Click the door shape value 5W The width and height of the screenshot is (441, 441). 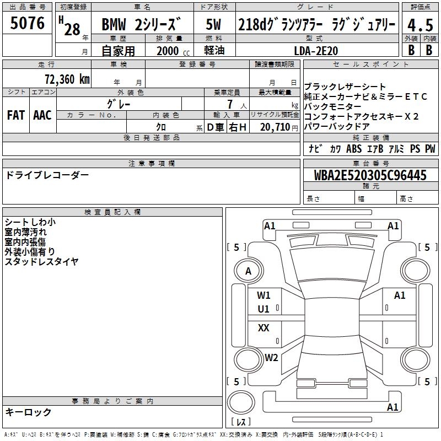pyautogui.click(x=213, y=24)
